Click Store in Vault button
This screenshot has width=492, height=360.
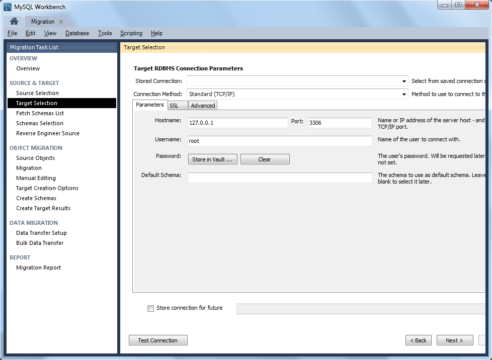pyautogui.click(x=212, y=159)
